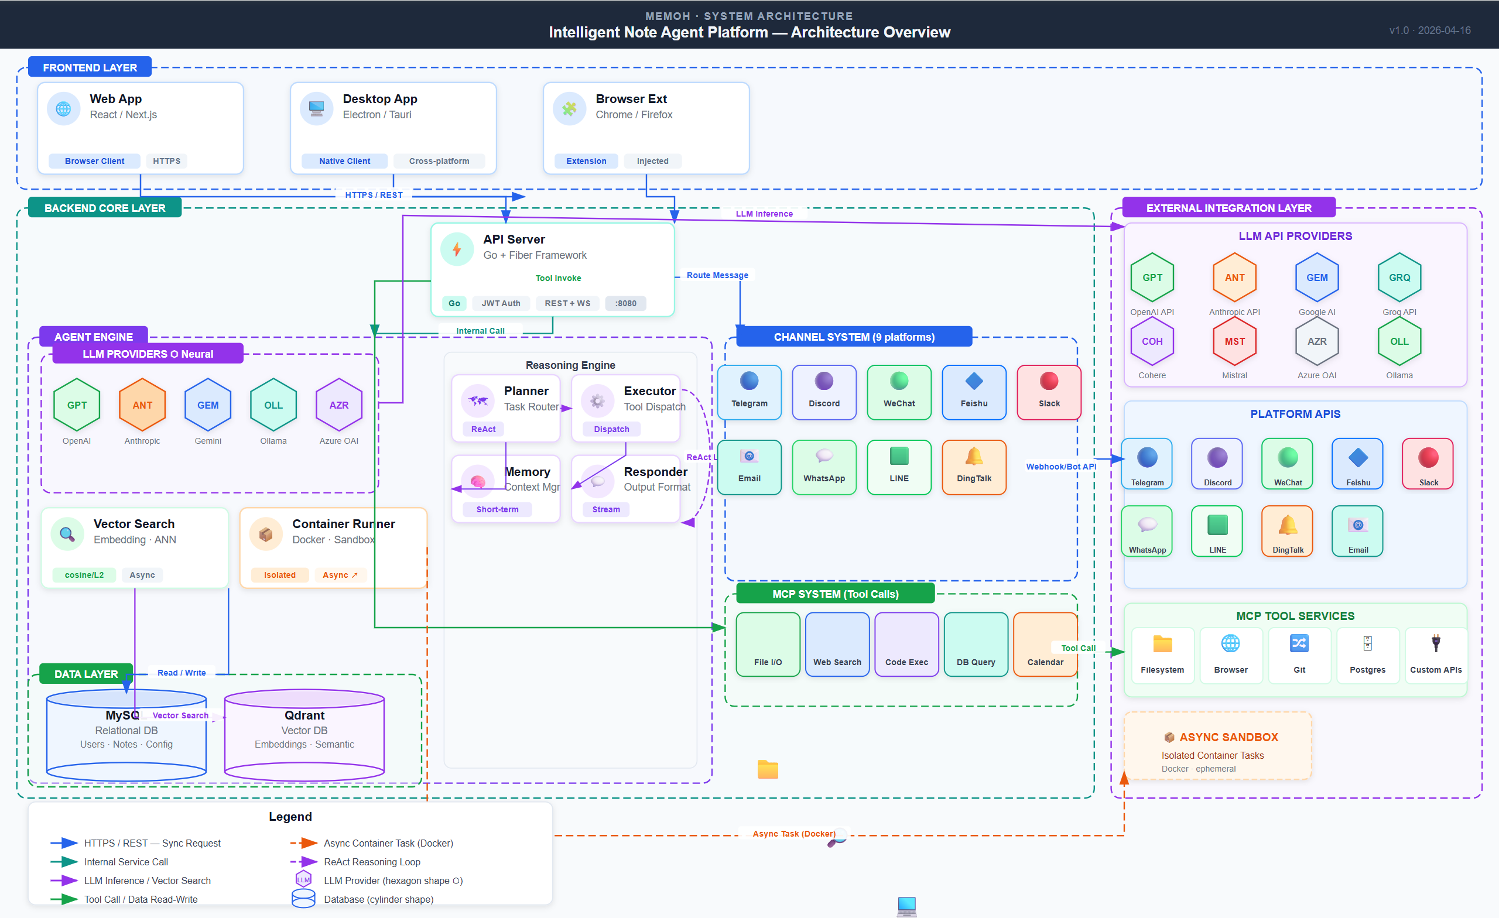Click the Async Sandbox panel
The height and width of the screenshot is (918, 1499).
tap(1217, 746)
